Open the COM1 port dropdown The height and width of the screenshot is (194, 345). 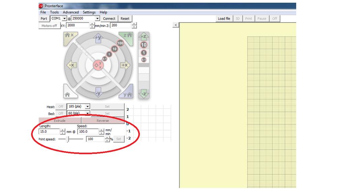(x=64, y=19)
